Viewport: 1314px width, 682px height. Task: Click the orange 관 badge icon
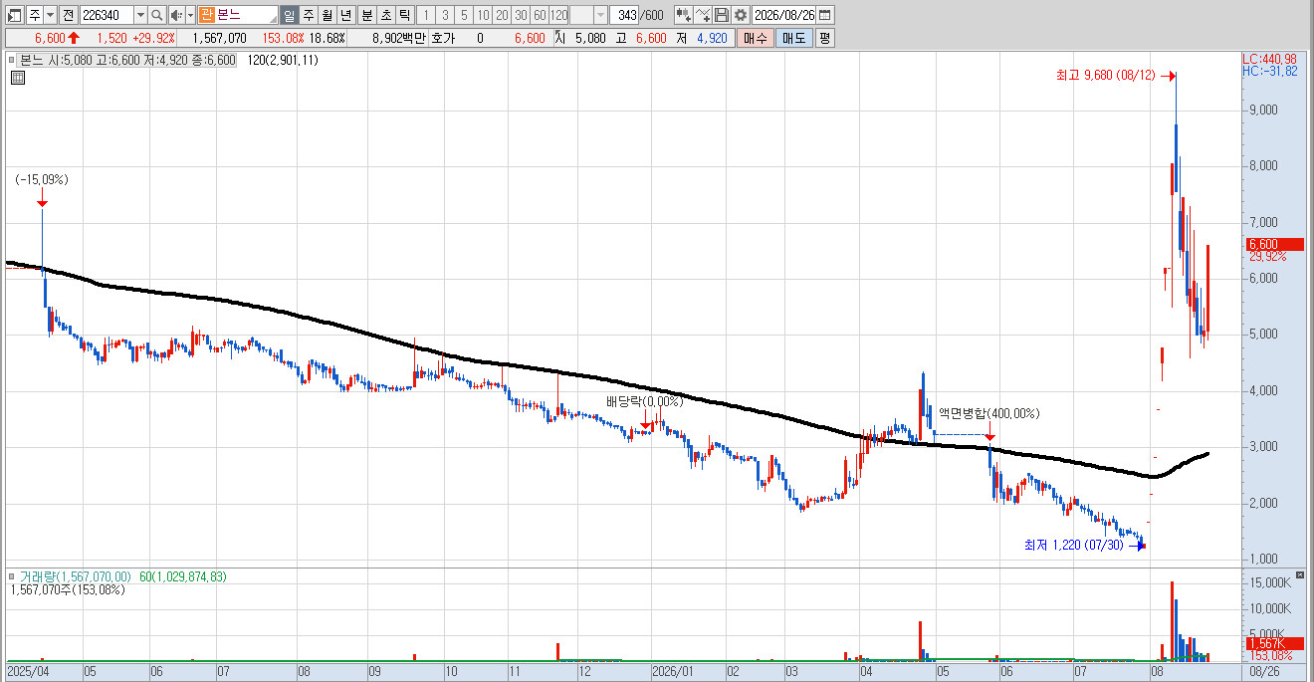206,15
